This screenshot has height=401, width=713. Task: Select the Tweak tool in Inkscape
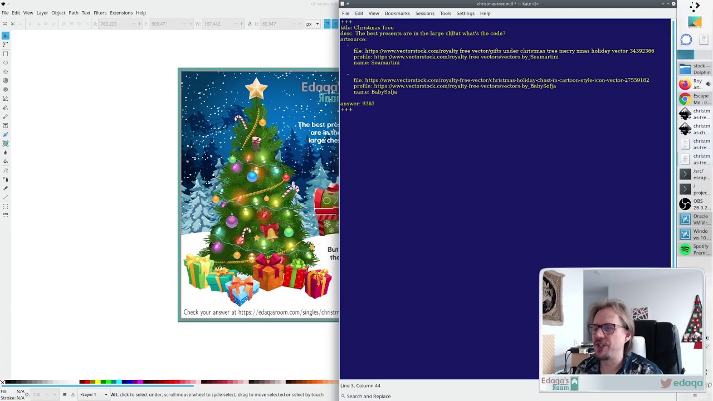6,170
